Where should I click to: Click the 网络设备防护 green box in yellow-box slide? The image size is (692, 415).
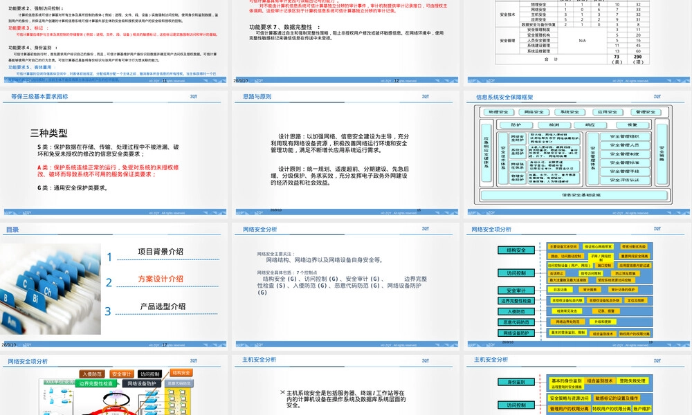click(x=516, y=333)
